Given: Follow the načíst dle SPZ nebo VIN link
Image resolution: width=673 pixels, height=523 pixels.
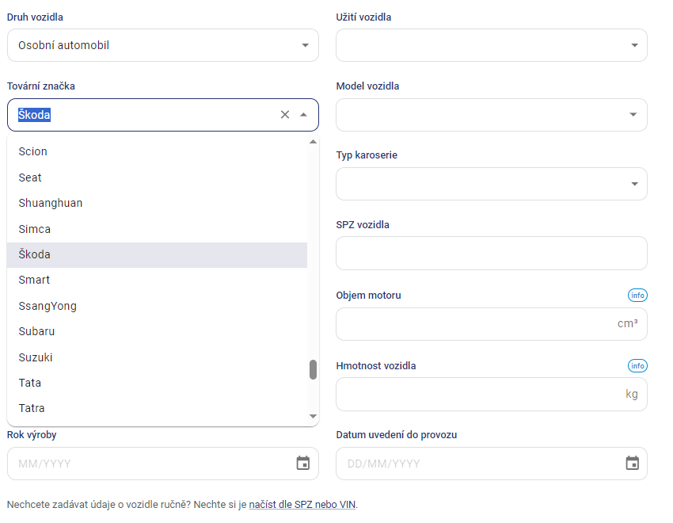Looking at the screenshot, I should (x=302, y=505).
